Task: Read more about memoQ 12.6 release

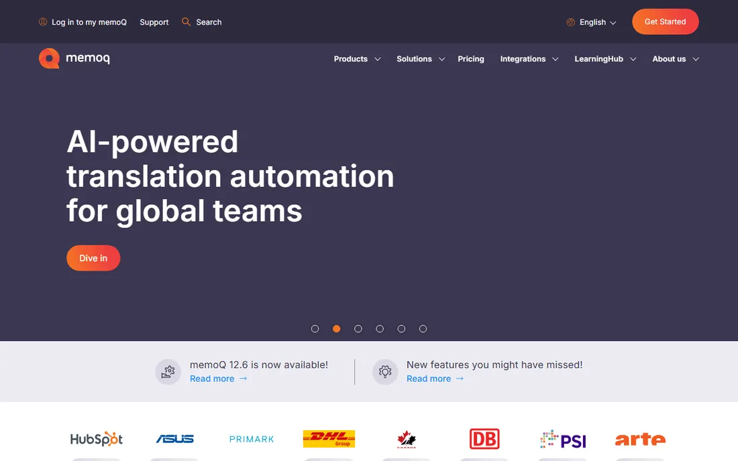Action: (212, 379)
